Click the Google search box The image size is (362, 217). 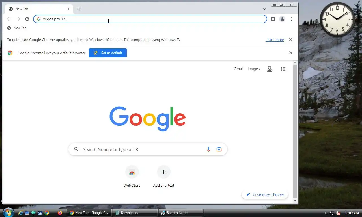point(148,149)
